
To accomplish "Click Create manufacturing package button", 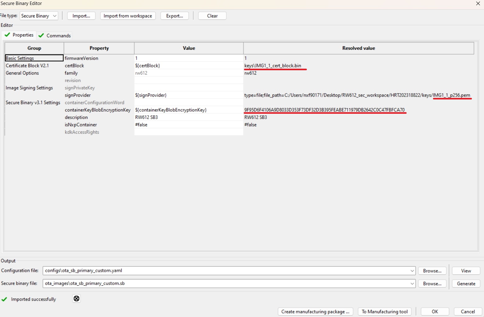I will coord(316,311).
